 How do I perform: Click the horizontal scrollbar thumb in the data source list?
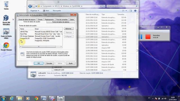tap(39, 47)
